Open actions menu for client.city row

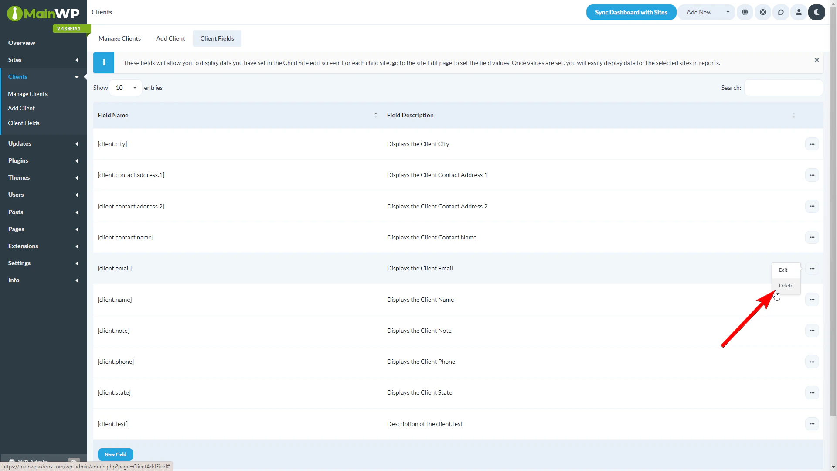(812, 144)
